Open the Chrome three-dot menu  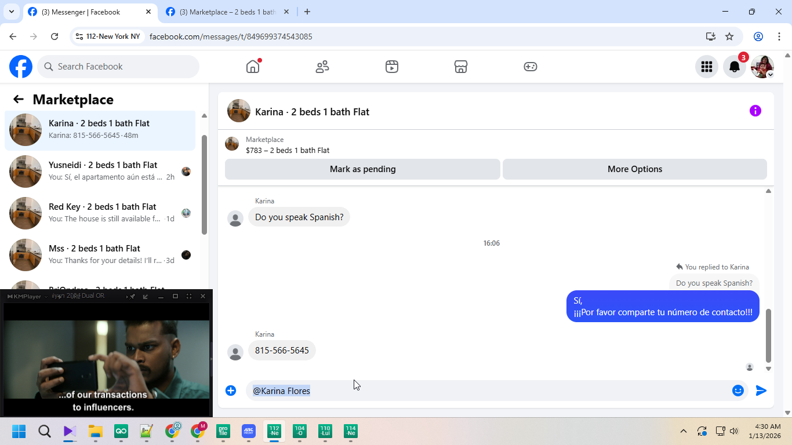(x=779, y=37)
